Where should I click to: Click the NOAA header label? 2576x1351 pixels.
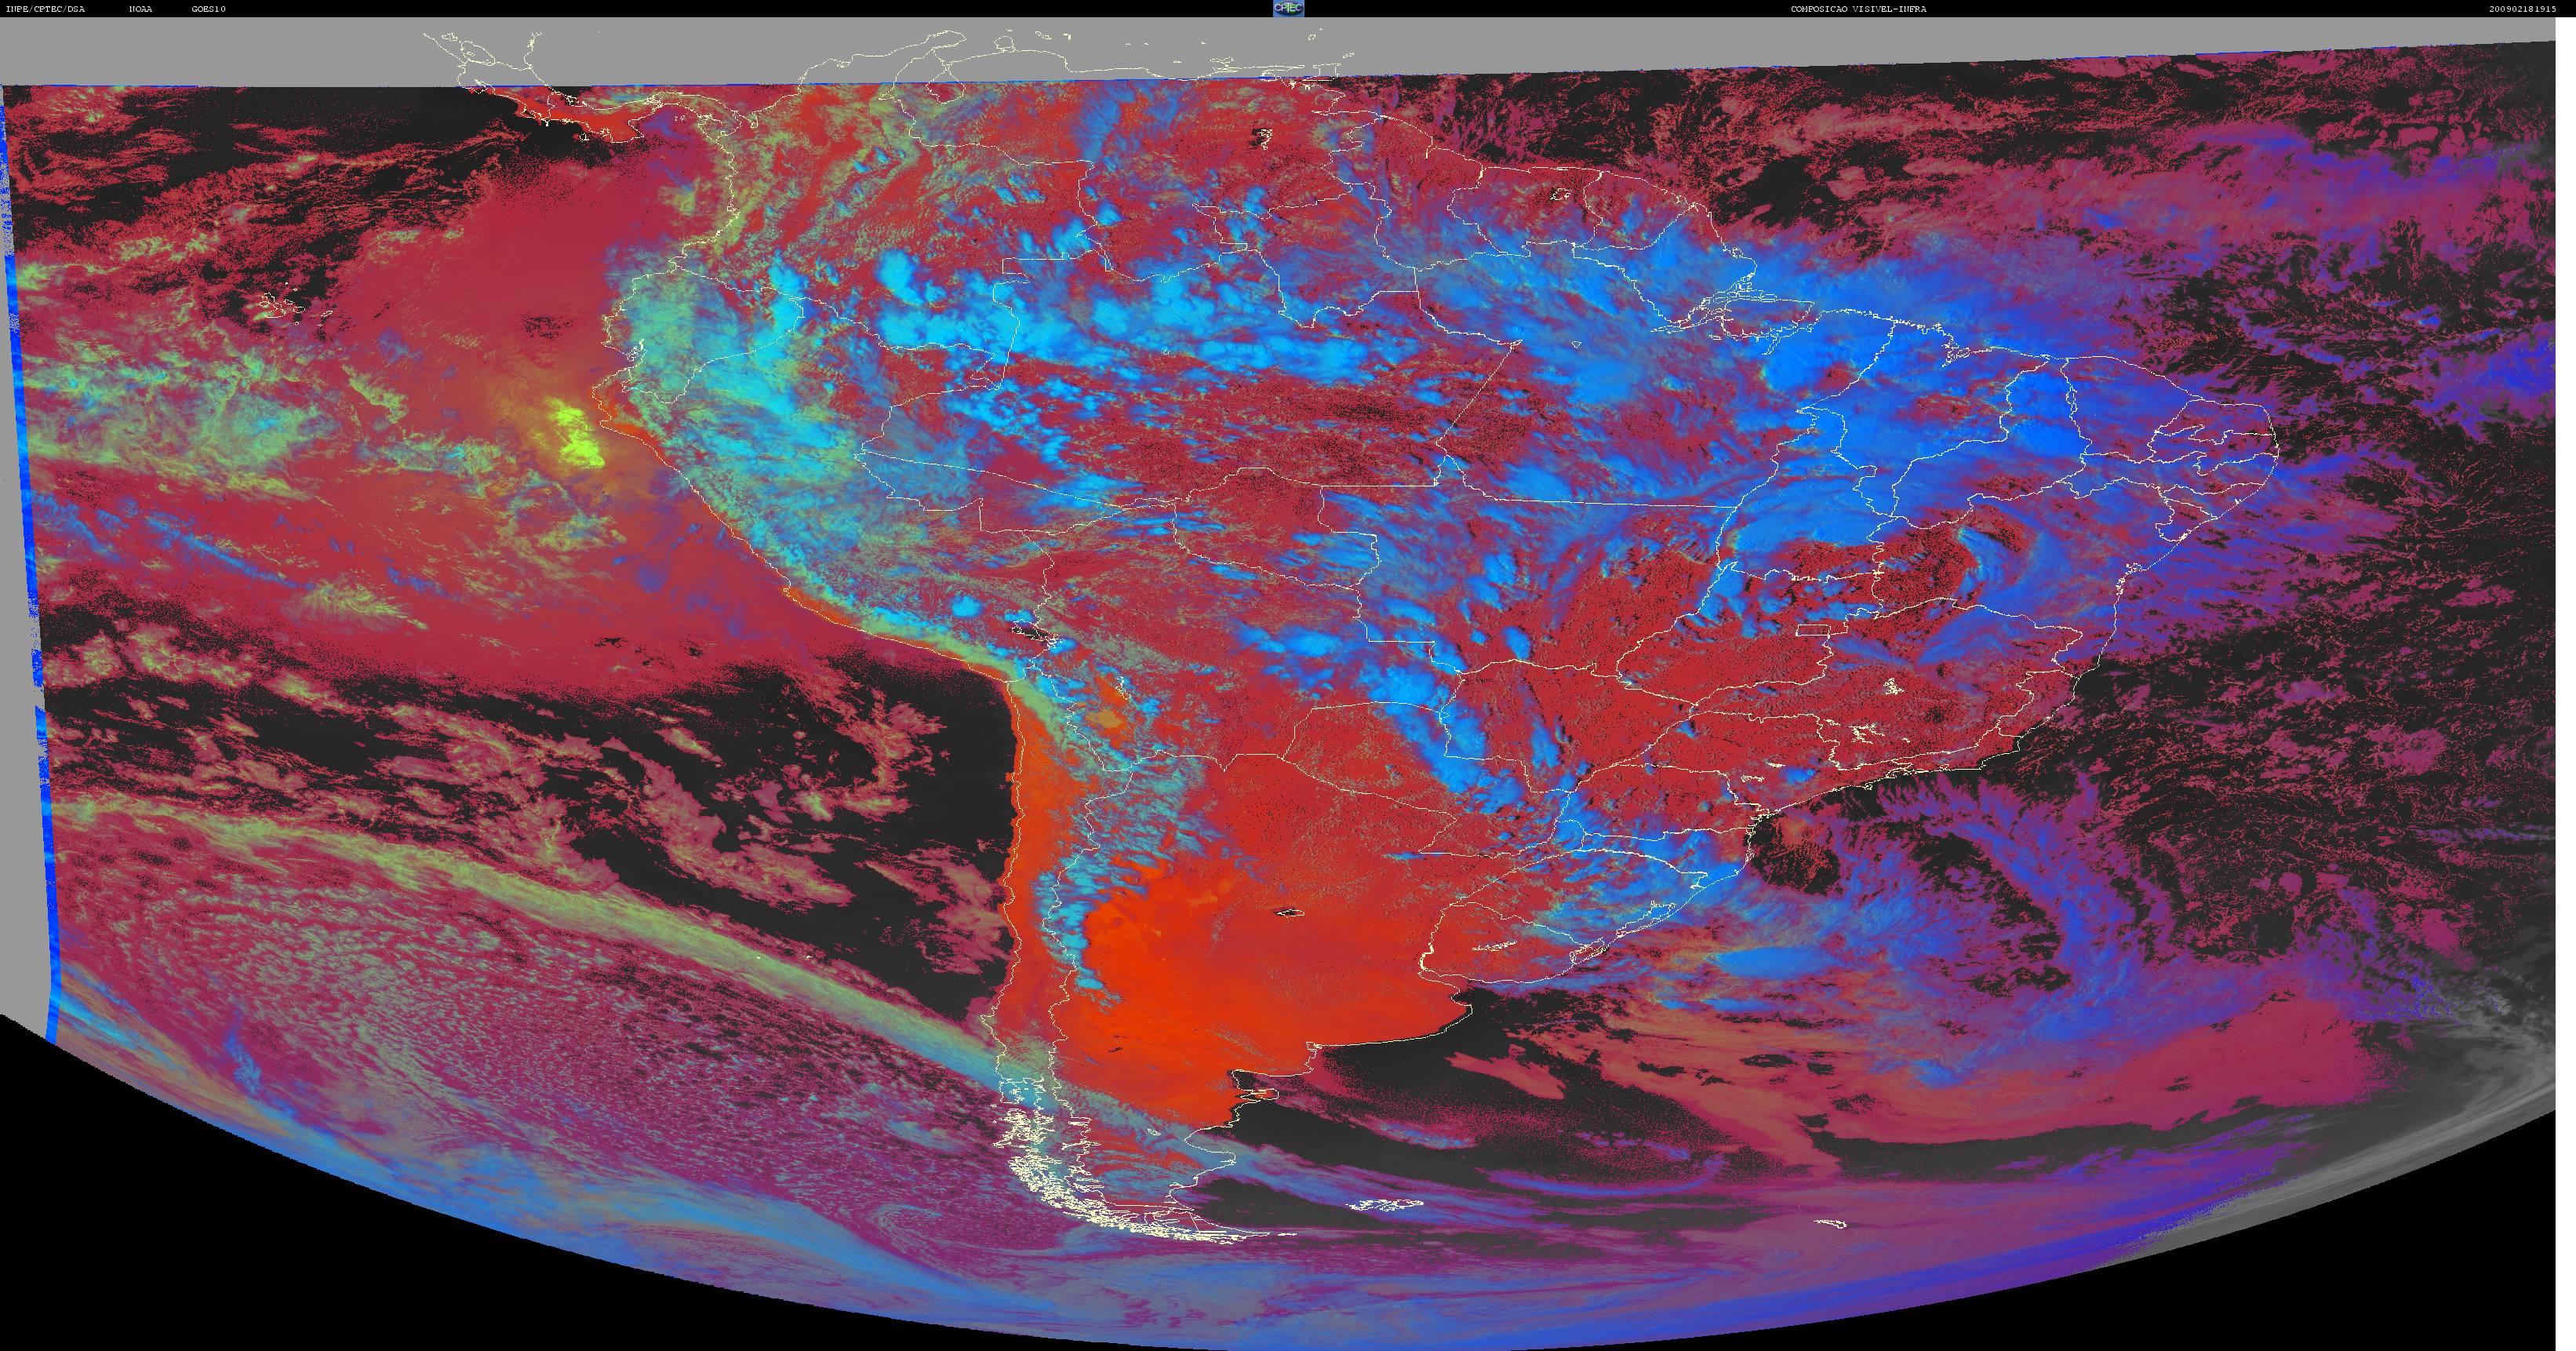[x=140, y=9]
